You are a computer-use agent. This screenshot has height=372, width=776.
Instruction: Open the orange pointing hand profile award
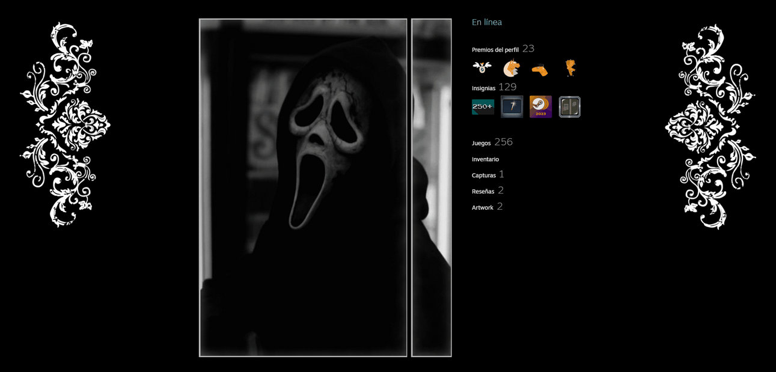(x=540, y=70)
